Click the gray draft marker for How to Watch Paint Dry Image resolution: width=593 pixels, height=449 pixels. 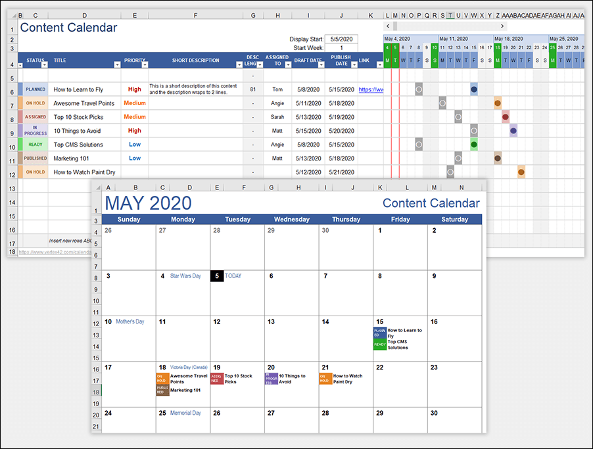coord(450,172)
